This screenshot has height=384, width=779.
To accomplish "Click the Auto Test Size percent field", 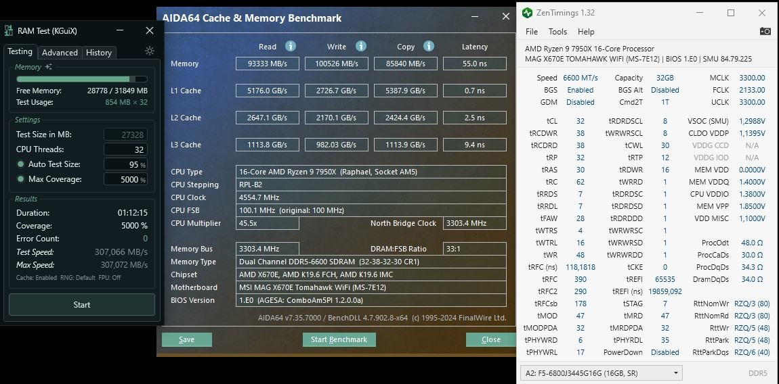I will [126, 164].
